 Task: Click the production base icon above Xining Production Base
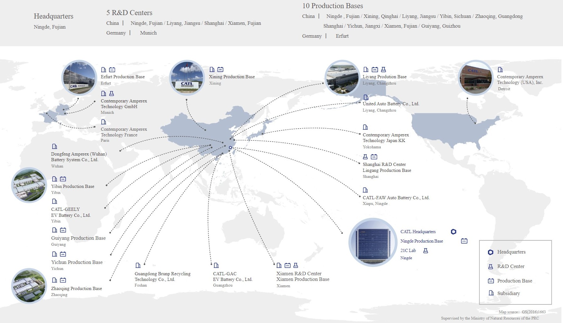pyautogui.click(x=221, y=69)
